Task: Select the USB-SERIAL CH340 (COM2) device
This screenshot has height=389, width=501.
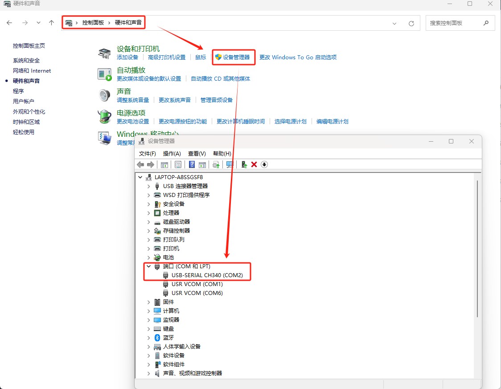Action: pyautogui.click(x=207, y=275)
